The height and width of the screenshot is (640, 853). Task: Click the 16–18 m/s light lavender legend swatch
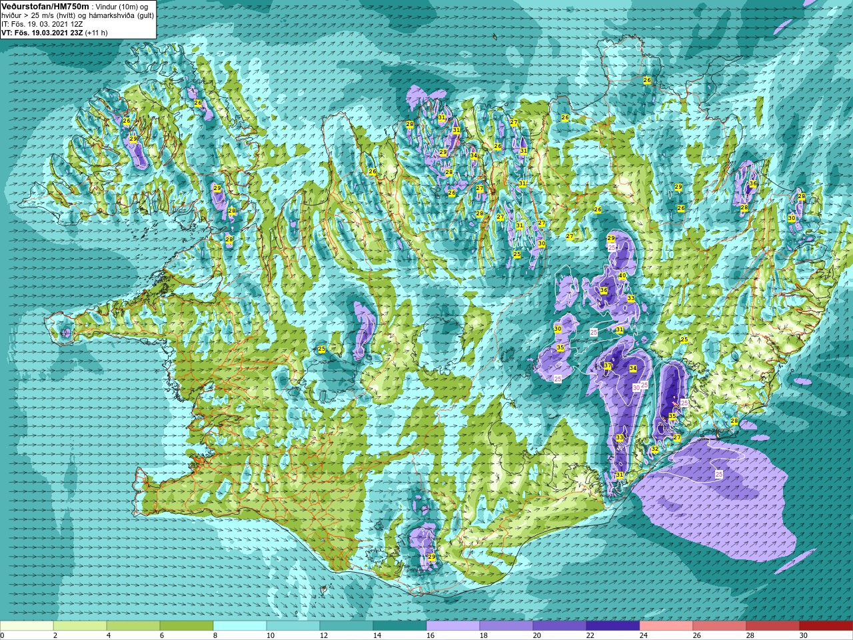tap(453, 626)
